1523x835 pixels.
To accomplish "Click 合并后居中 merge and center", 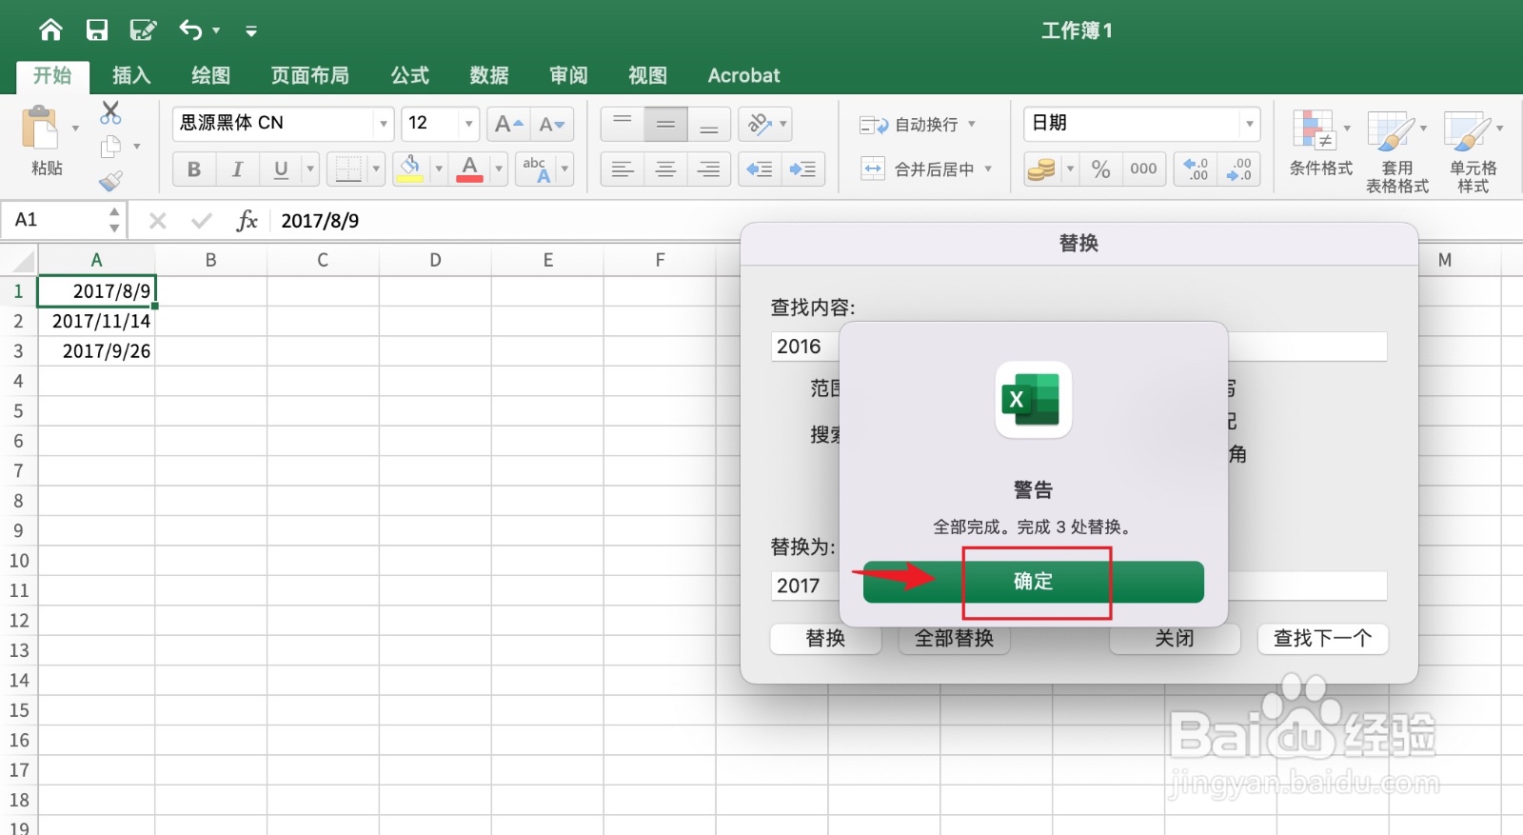I will 916,169.
